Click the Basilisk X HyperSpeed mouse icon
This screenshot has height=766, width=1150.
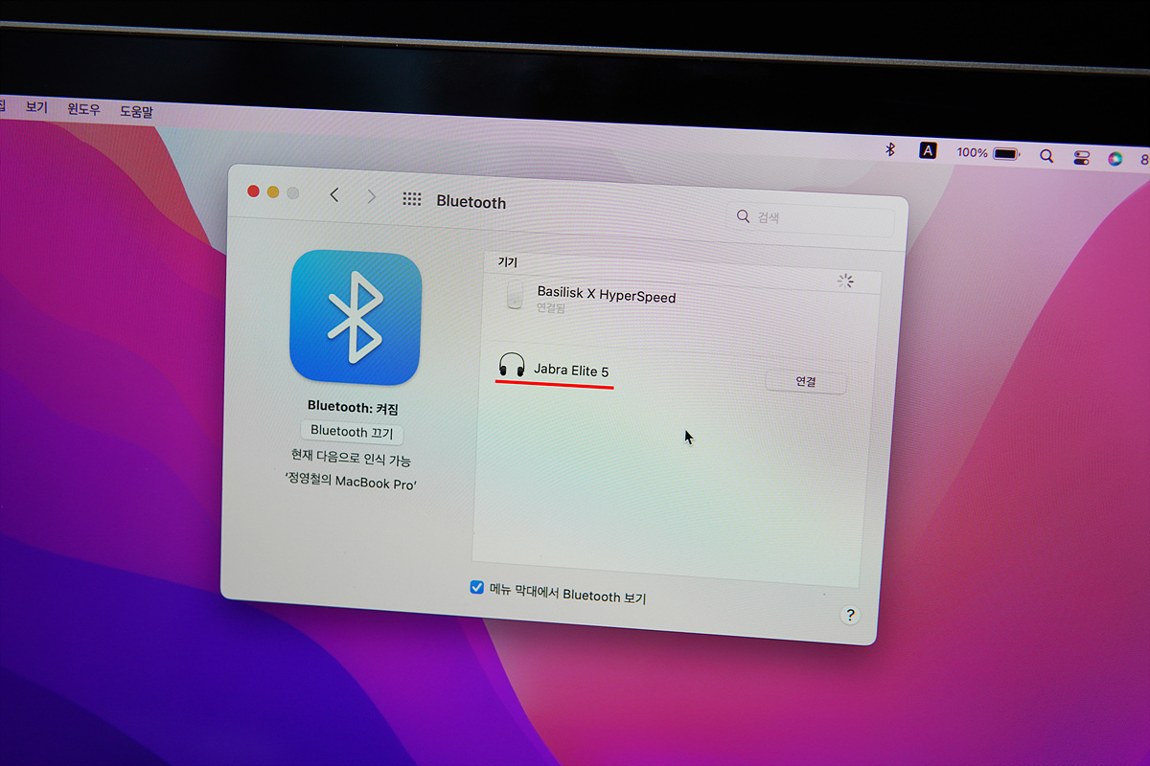point(516,295)
